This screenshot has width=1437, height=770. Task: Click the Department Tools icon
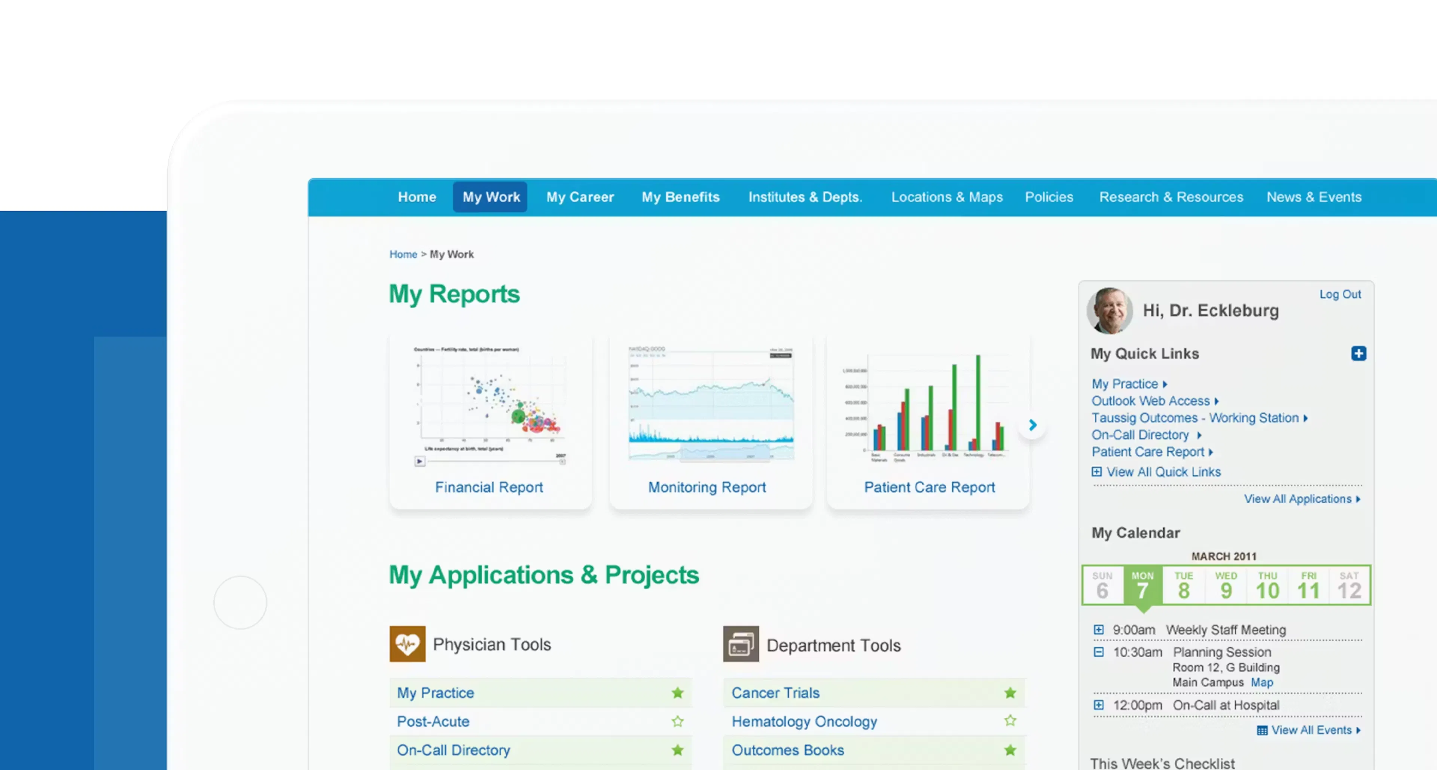(741, 644)
